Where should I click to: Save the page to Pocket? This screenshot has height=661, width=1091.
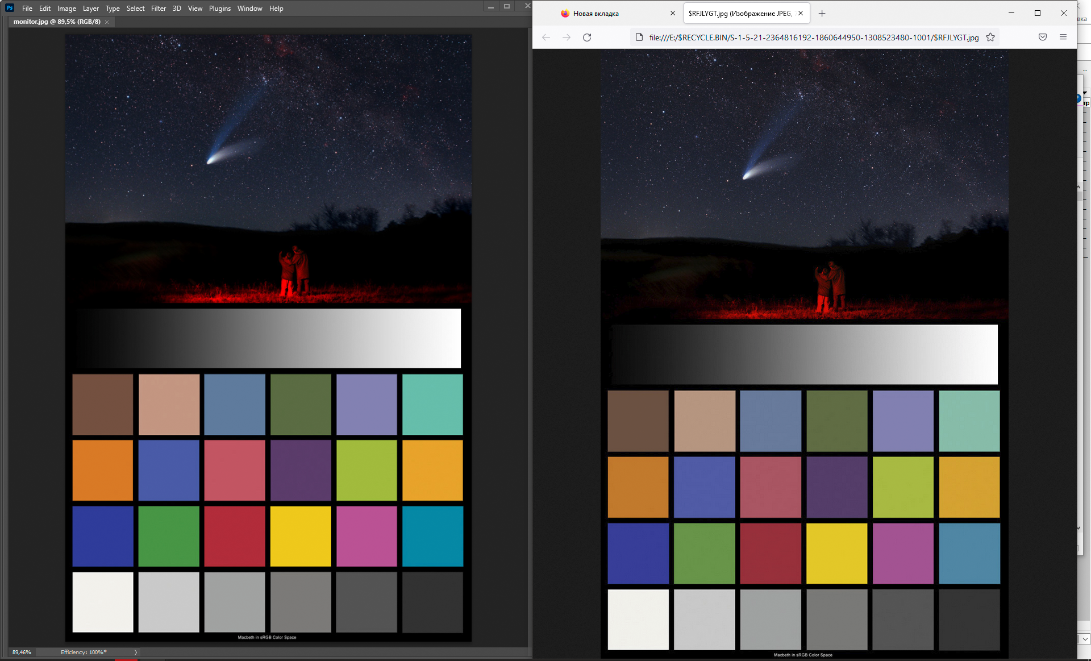pyautogui.click(x=1043, y=37)
